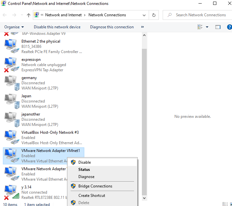This screenshot has width=232, height=206.
Task: Choose Status from the context menu
Action: (102, 170)
